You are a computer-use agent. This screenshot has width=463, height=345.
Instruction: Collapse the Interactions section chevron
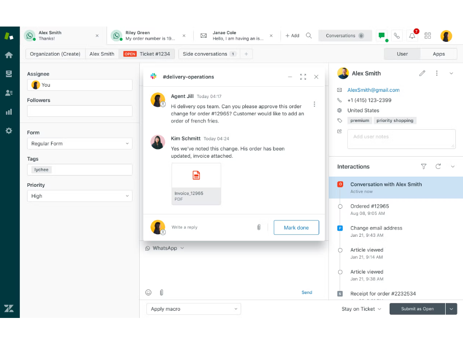(x=453, y=166)
